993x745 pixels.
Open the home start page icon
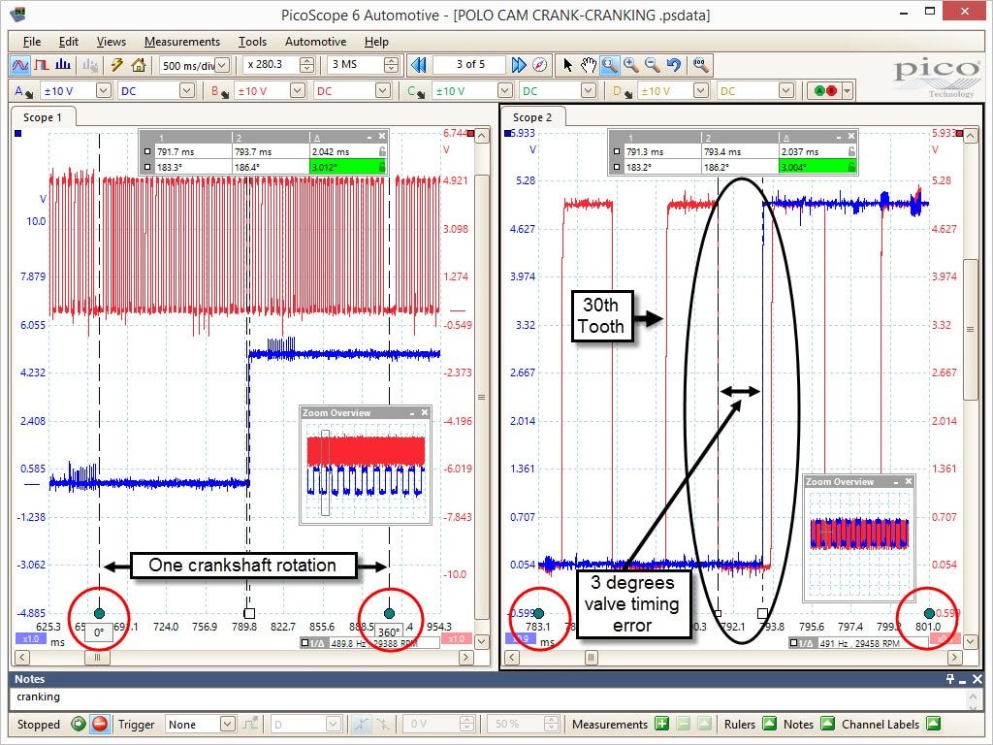pos(138,65)
